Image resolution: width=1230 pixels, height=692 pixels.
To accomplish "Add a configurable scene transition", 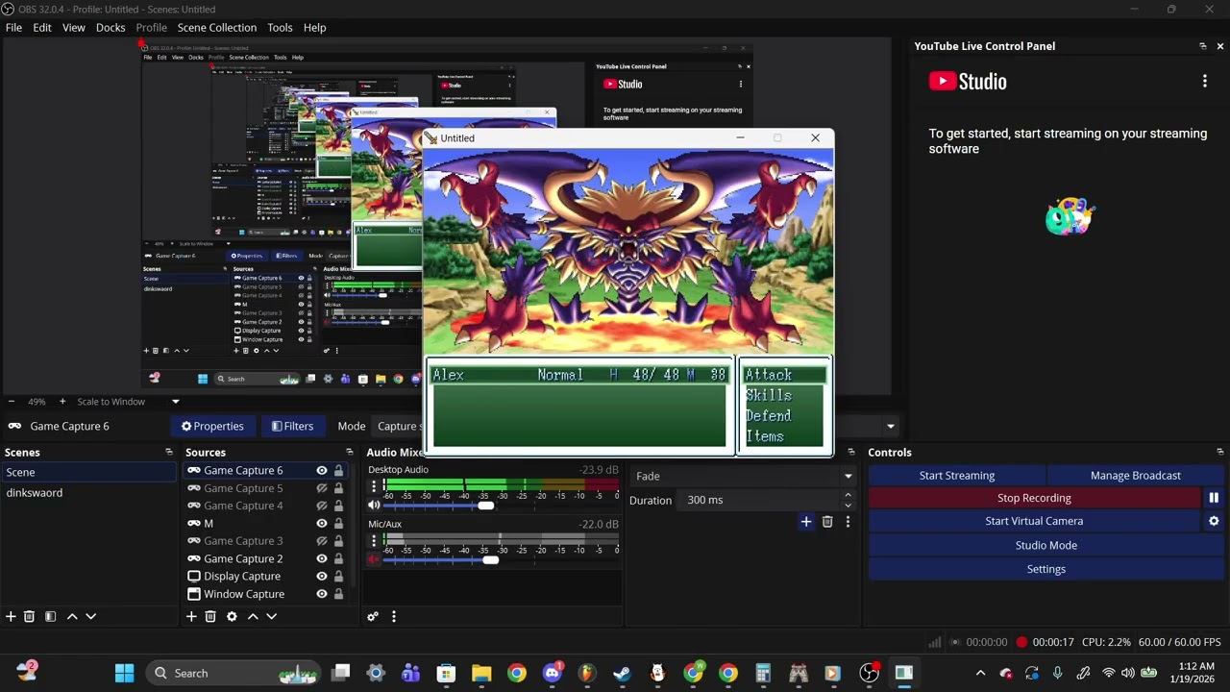I will pos(805,522).
